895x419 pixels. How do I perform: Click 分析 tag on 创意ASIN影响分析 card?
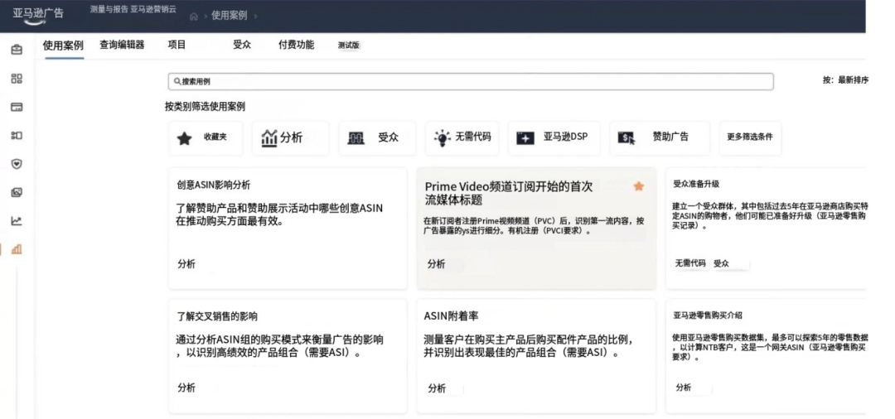tap(186, 264)
